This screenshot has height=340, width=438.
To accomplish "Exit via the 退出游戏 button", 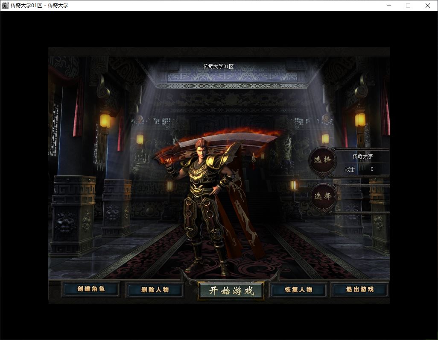I will [360, 290].
